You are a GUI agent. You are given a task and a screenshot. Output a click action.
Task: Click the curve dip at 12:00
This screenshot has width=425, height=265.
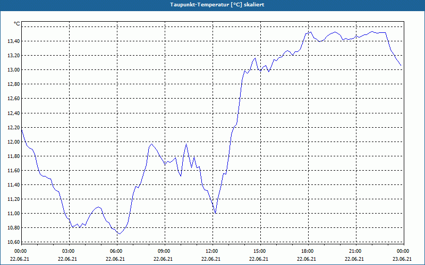216,213
